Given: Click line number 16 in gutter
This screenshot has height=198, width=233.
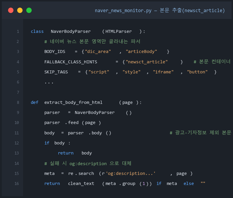Looking at the screenshot, I should [x=17, y=183].
